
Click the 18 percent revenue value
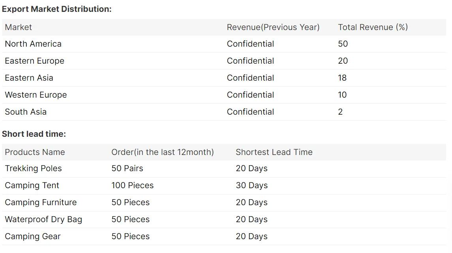[342, 78]
